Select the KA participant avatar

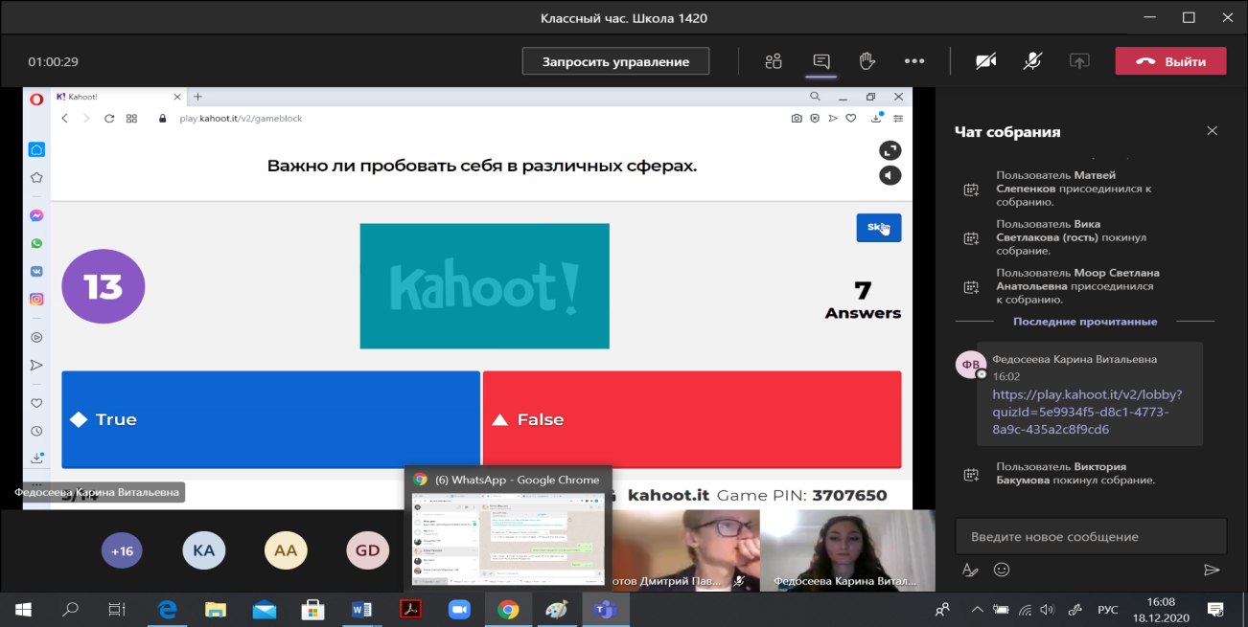203,550
